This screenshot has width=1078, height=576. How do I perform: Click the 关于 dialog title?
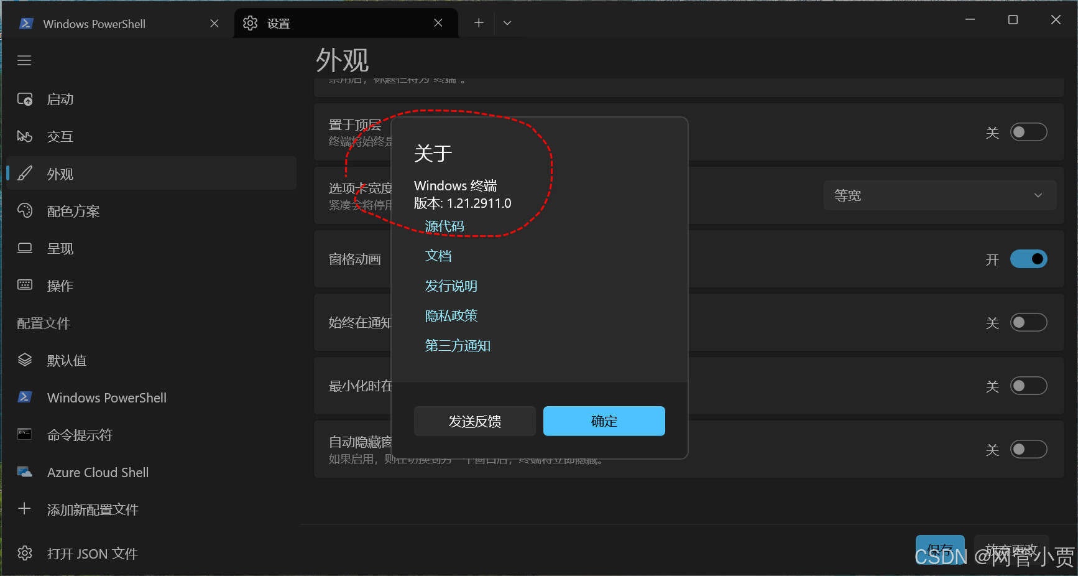(433, 153)
